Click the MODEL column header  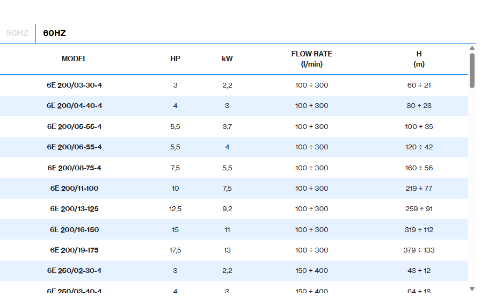pos(74,59)
